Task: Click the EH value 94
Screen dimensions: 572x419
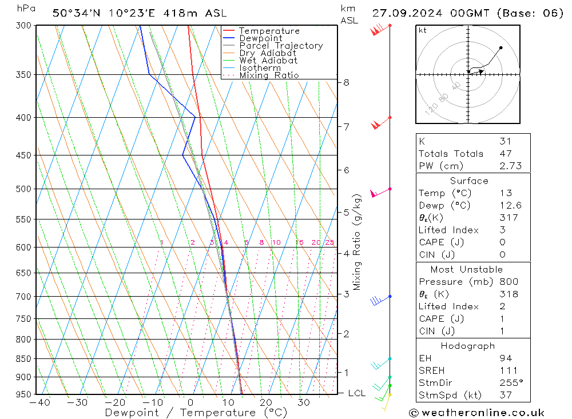Action: click(x=506, y=358)
